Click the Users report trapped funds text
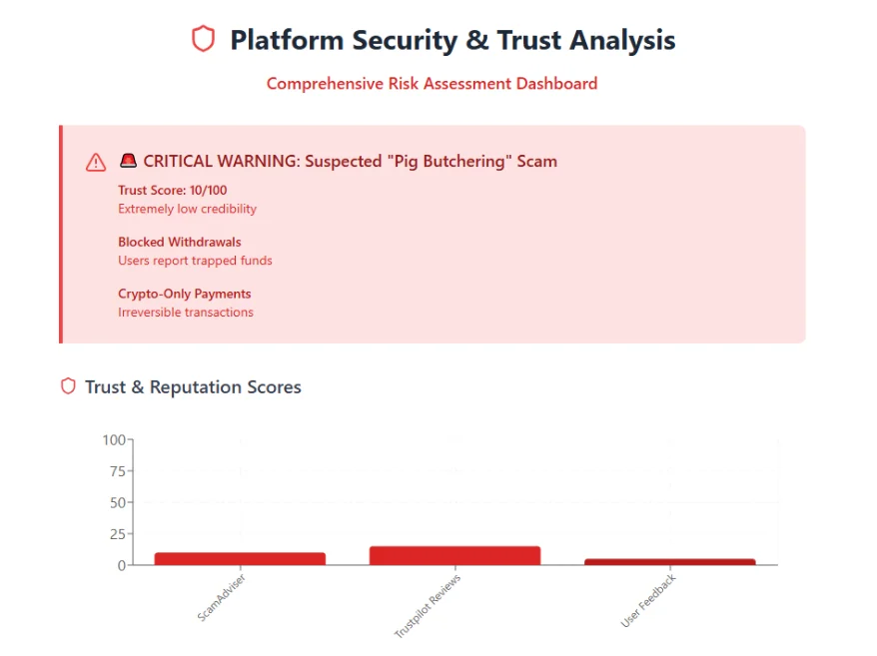The width and height of the screenshot is (877, 656). click(195, 261)
